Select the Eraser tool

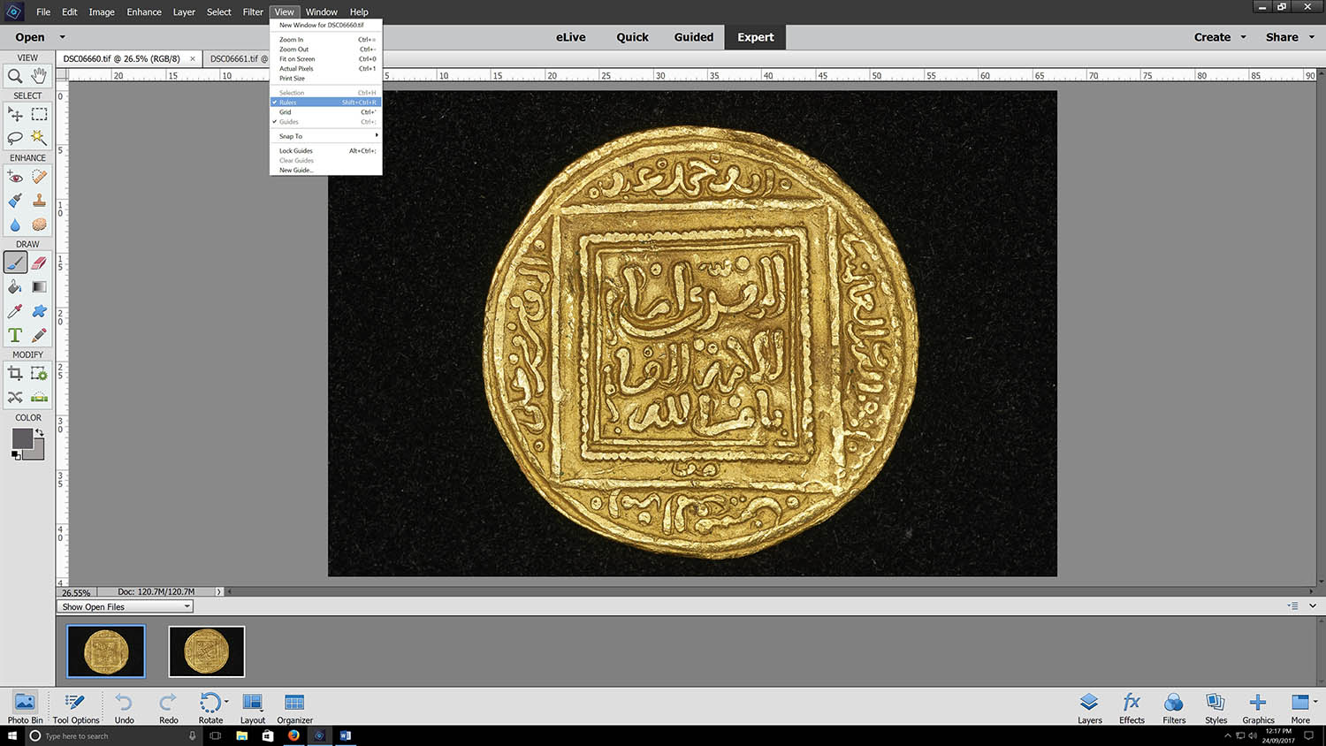pos(39,263)
